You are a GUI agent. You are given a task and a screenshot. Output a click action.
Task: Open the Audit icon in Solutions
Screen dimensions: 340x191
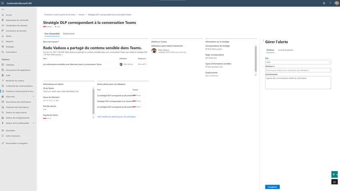3,75
